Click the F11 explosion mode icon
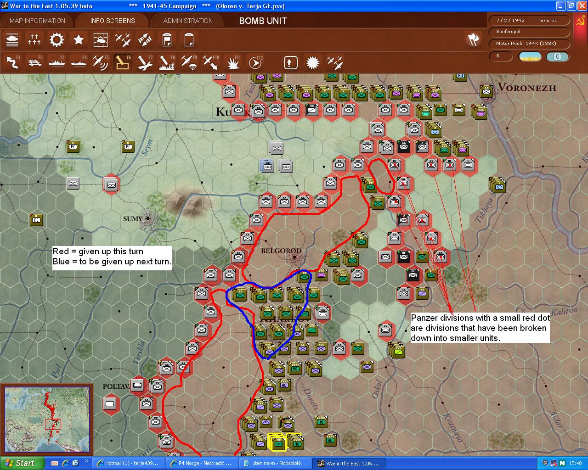This screenshot has width=588, height=470. [233, 62]
